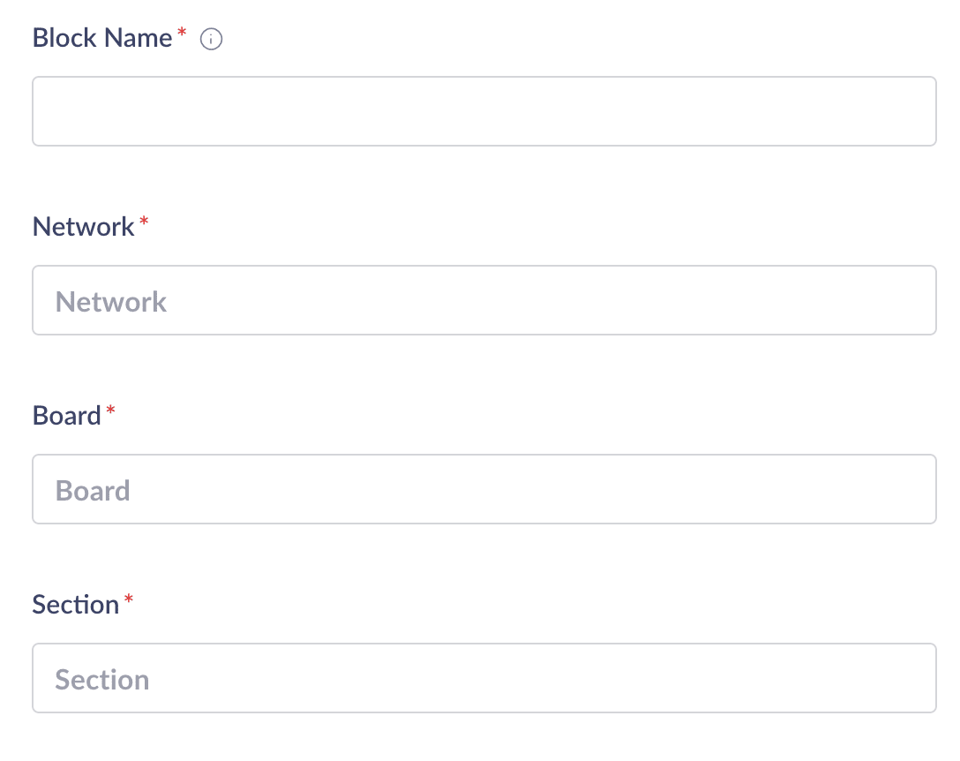The width and height of the screenshot is (960, 761).
Task: Click the Network field label
Action: tap(83, 227)
